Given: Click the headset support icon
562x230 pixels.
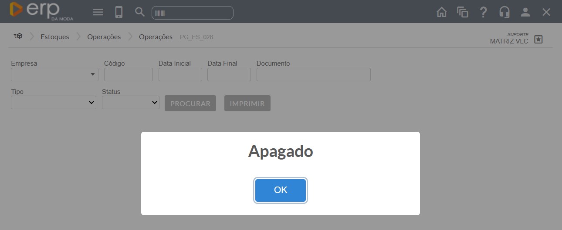Looking at the screenshot, I should click(x=504, y=12).
